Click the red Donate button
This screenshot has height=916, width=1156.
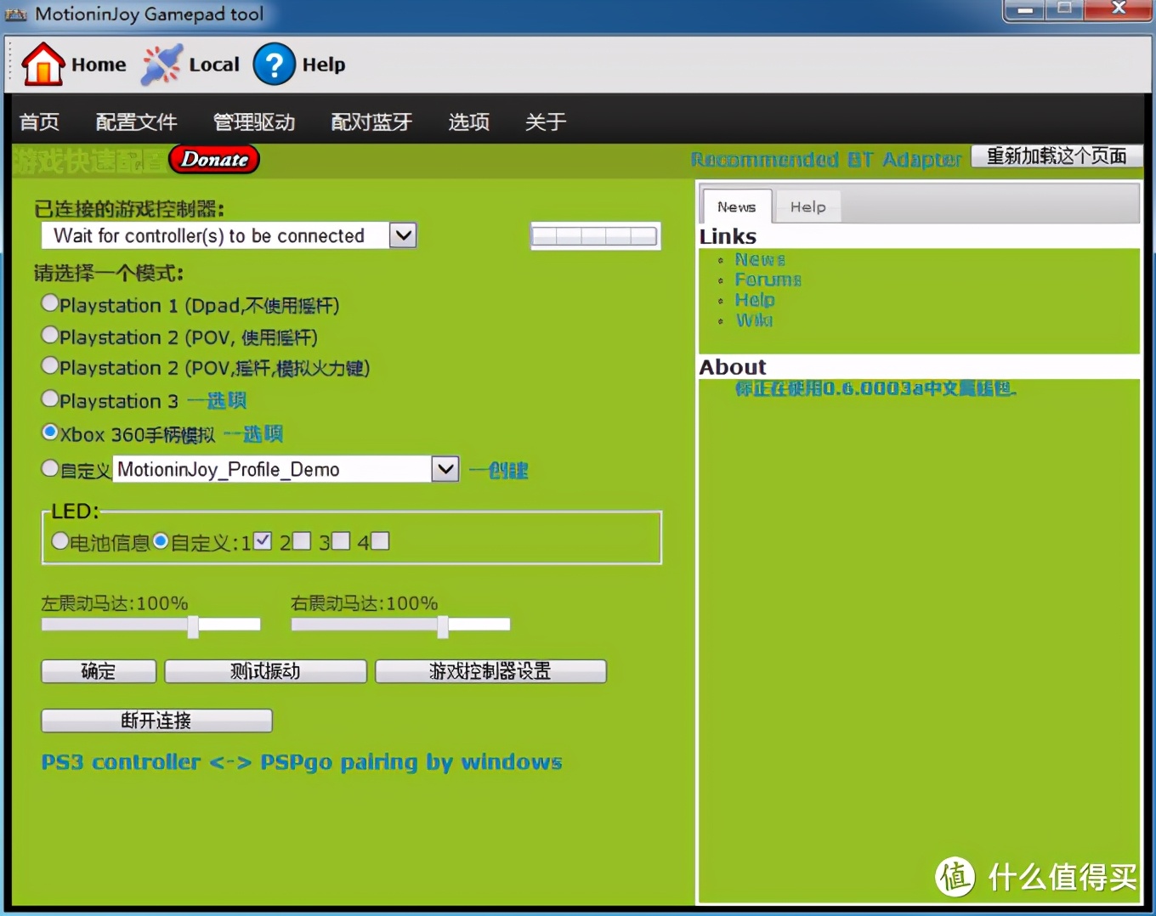pos(214,159)
